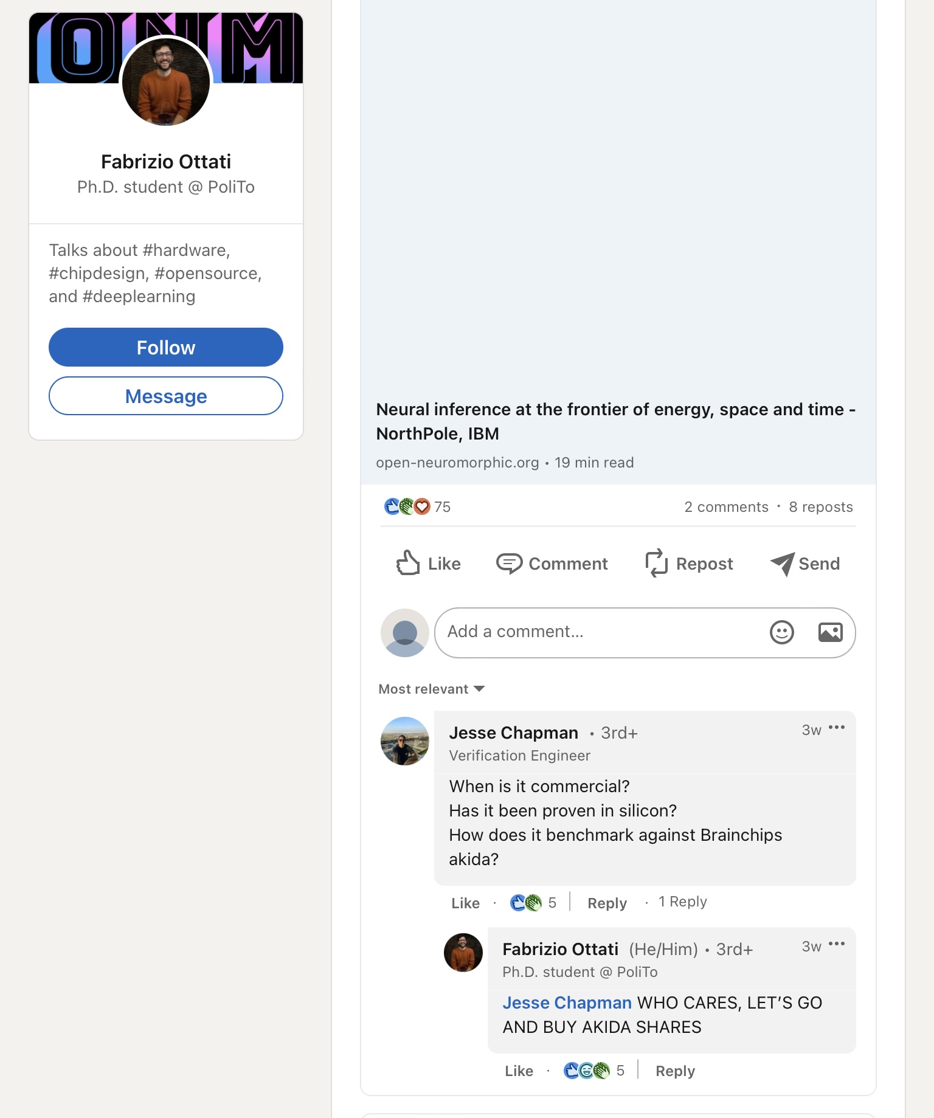Image resolution: width=934 pixels, height=1118 pixels.
Task: Open more options on Jesse Chapman's comment
Action: pyautogui.click(x=837, y=728)
